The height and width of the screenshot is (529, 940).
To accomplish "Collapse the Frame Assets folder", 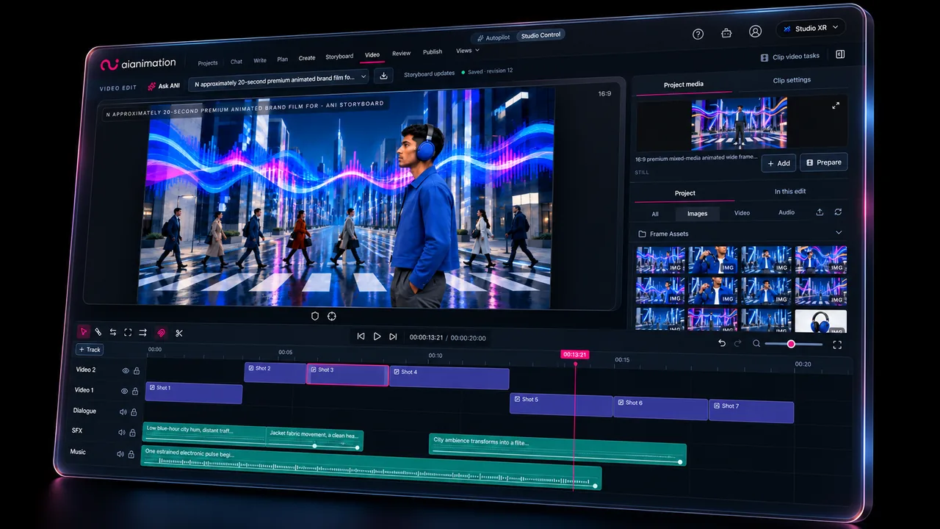I will tap(839, 233).
